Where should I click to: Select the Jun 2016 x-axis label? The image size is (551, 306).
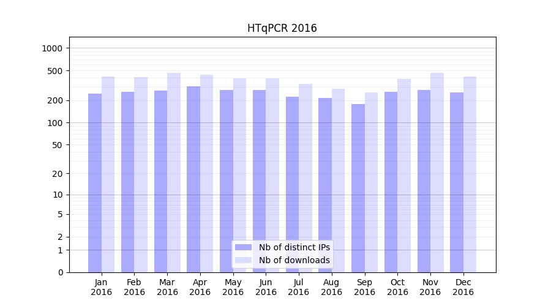click(x=266, y=287)
